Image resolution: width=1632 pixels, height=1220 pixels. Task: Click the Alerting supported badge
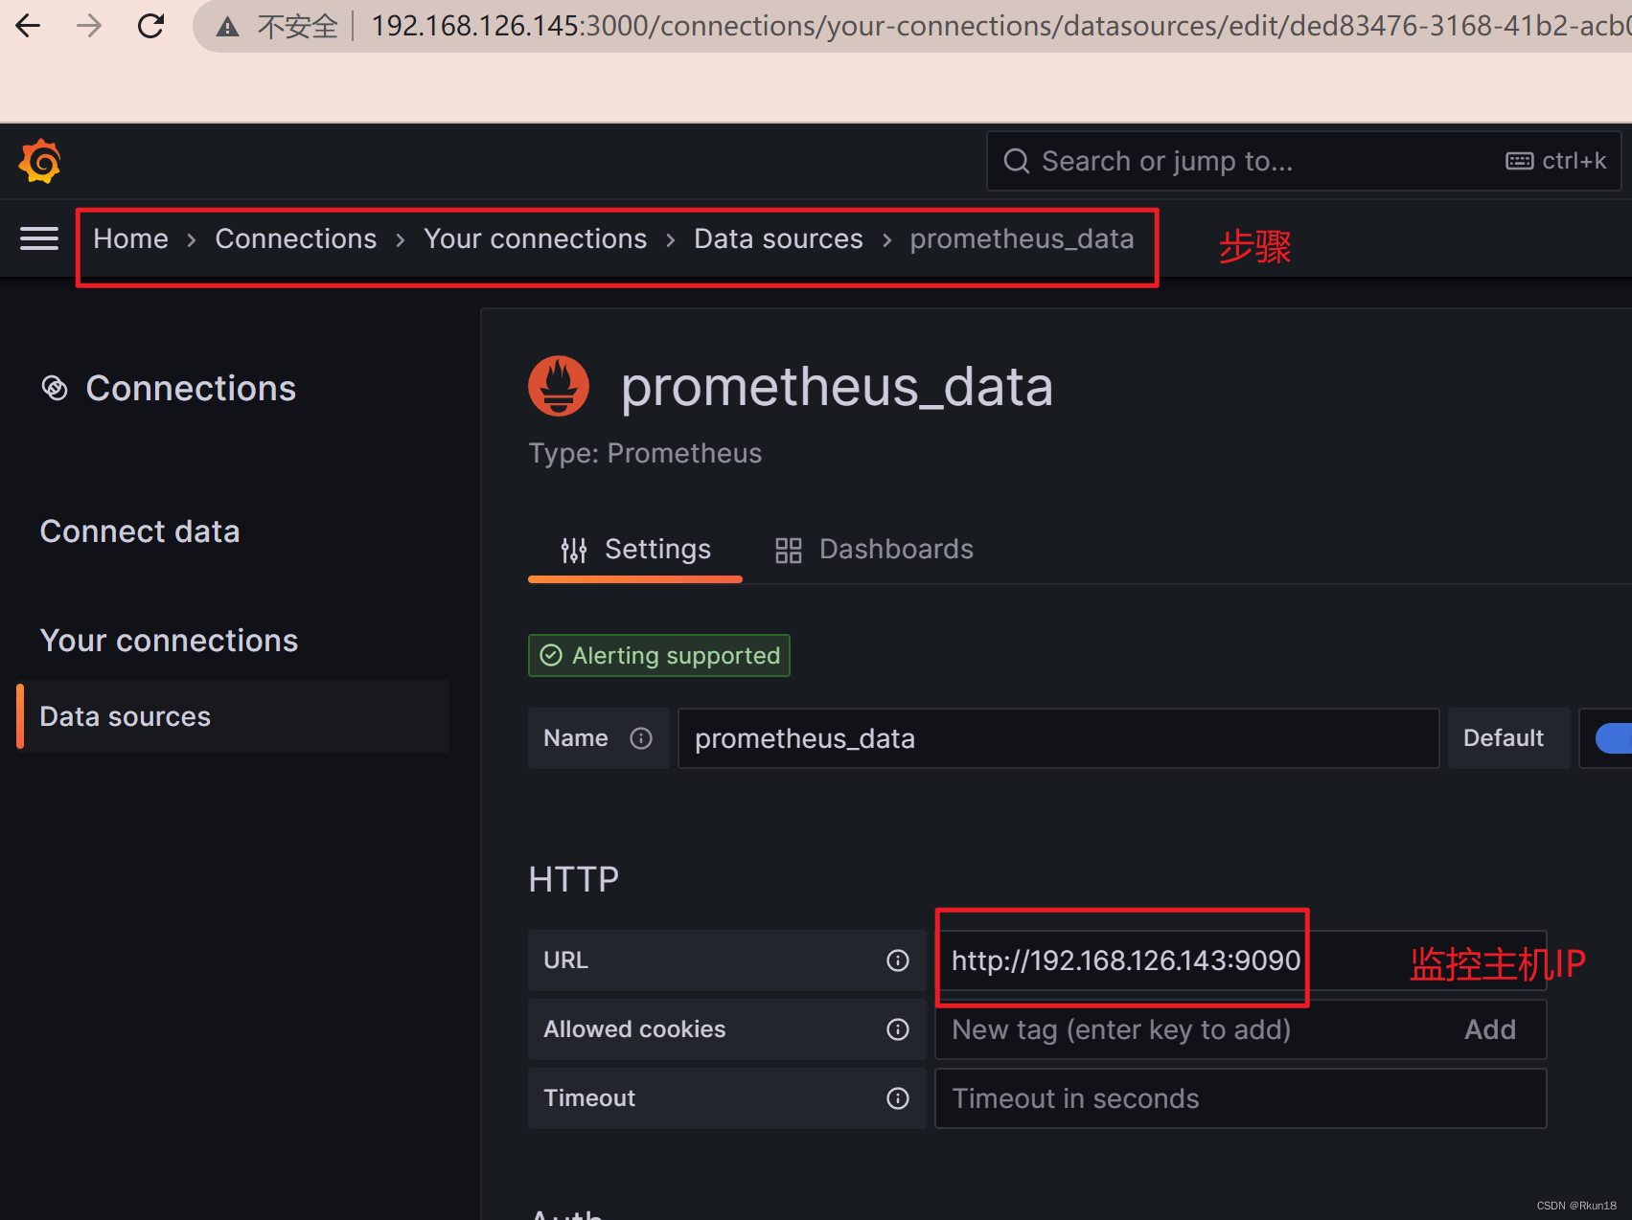659,656
